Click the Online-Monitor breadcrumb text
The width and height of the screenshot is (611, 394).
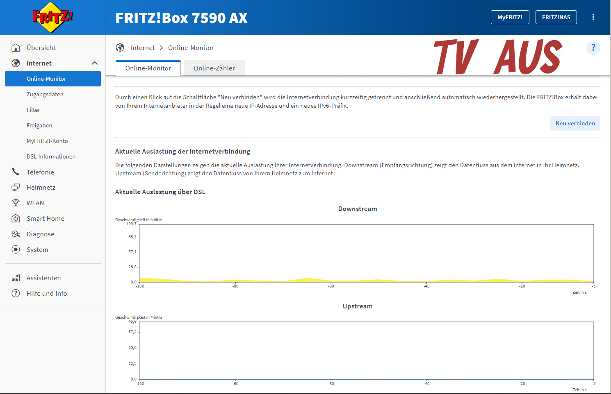191,48
